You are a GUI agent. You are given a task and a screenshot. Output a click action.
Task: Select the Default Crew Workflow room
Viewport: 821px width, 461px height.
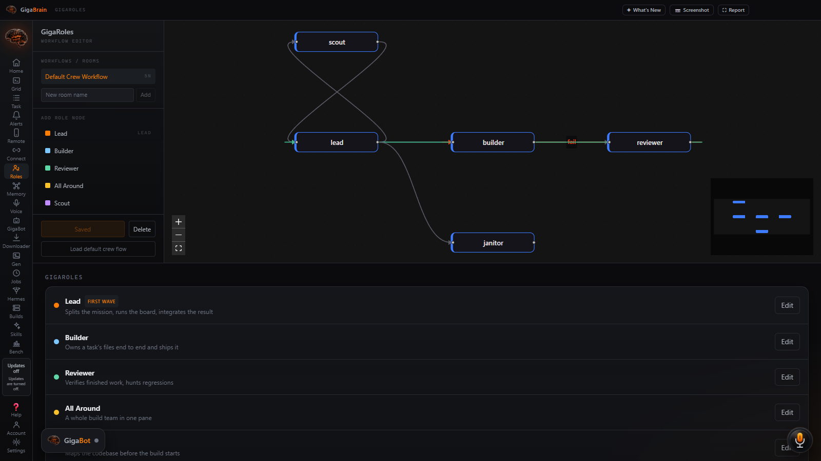point(98,76)
